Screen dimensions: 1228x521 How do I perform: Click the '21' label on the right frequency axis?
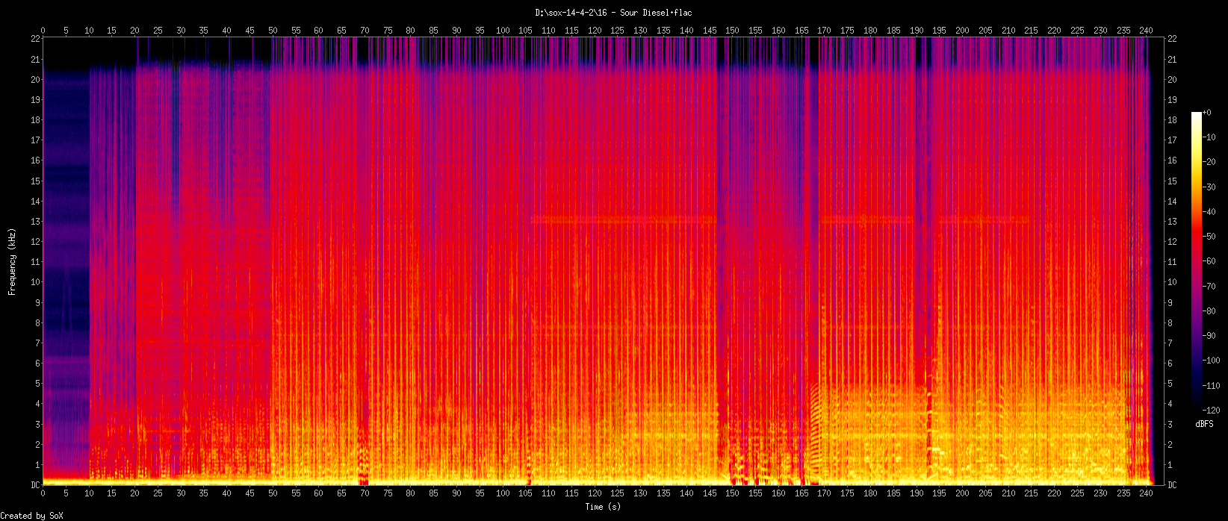(1172, 59)
